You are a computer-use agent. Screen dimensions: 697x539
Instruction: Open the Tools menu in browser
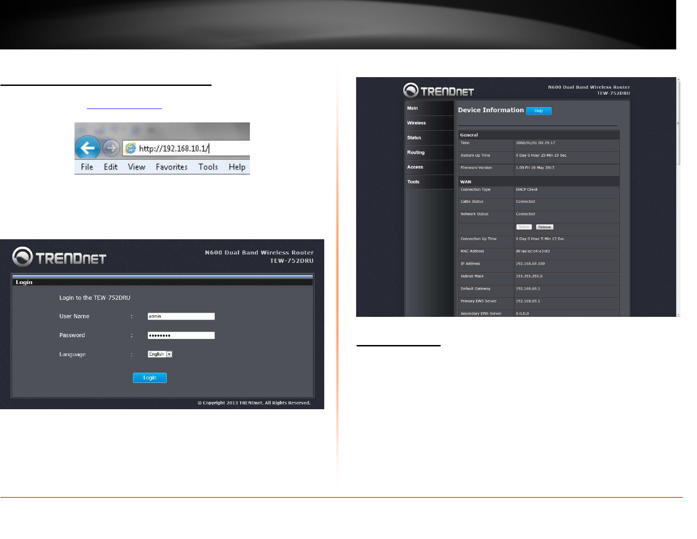[x=208, y=167]
